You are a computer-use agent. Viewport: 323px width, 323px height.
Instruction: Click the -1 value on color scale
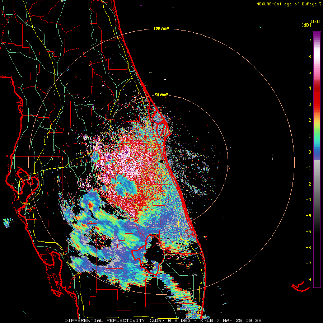(x=308, y=168)
